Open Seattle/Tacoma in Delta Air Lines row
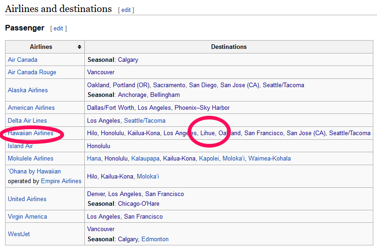Image resolution: width=377 pixels, height=250 pixels. [x=145, y=120]
